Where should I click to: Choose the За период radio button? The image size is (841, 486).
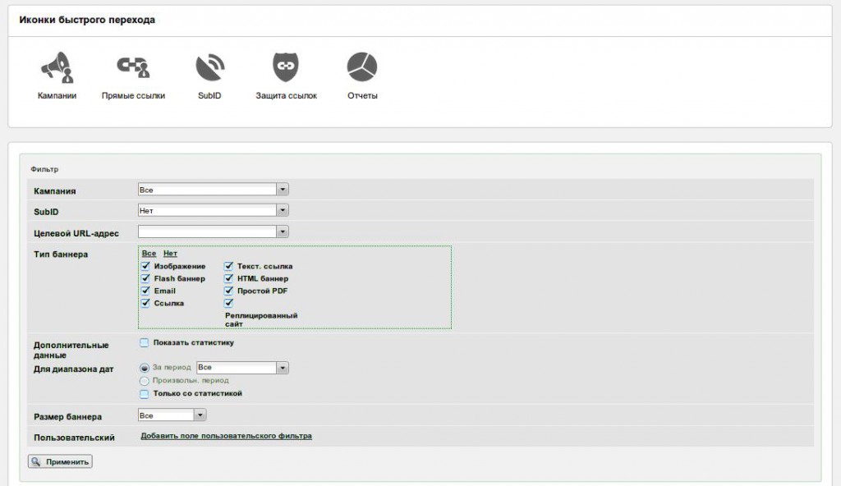click(145, 368)
